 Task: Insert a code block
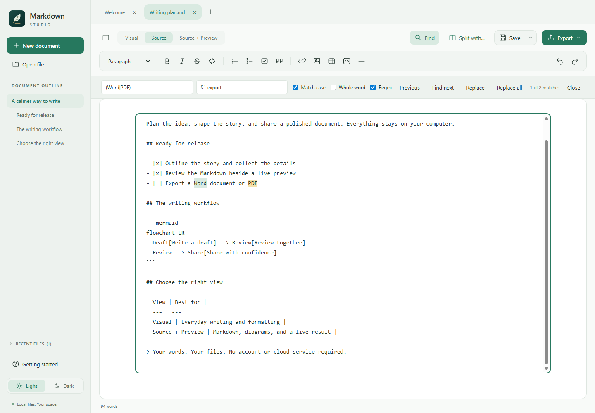[x=347, y=61]
